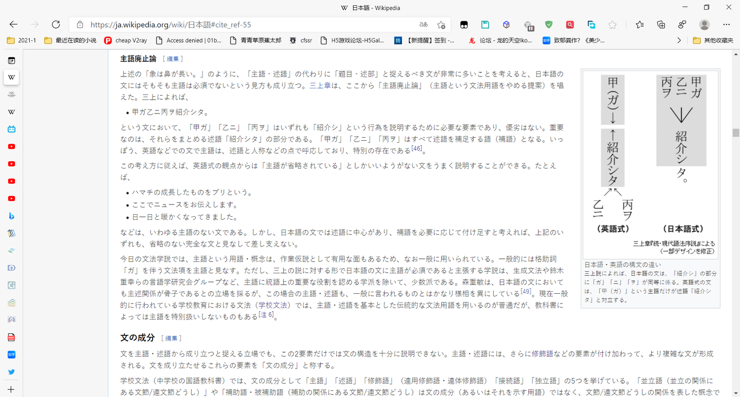Open the 其他收藏夹 folder
The image size is (740, 397).
pos(713,40)
